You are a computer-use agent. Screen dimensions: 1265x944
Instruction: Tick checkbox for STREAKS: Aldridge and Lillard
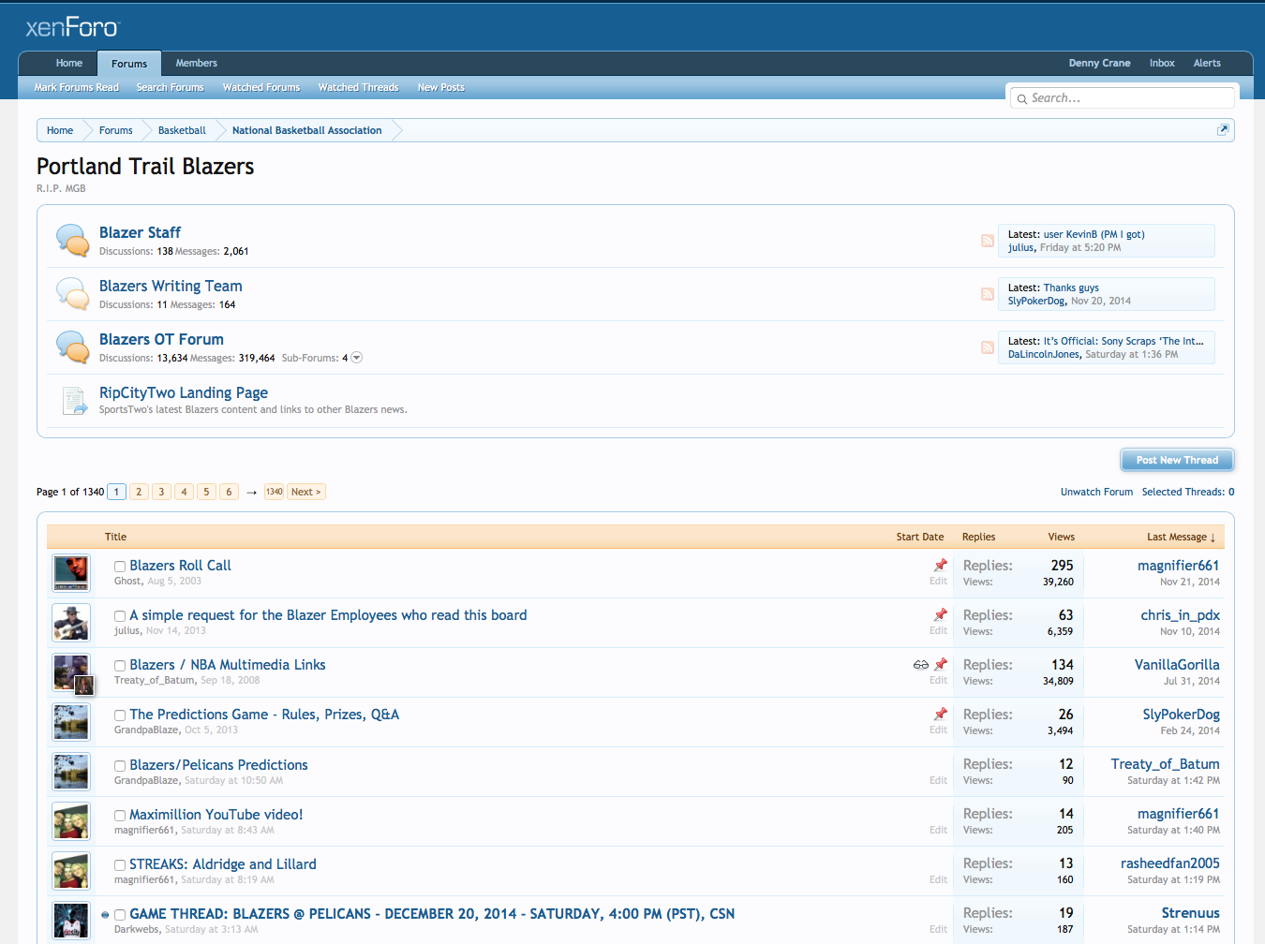click(x=120, y=865)
